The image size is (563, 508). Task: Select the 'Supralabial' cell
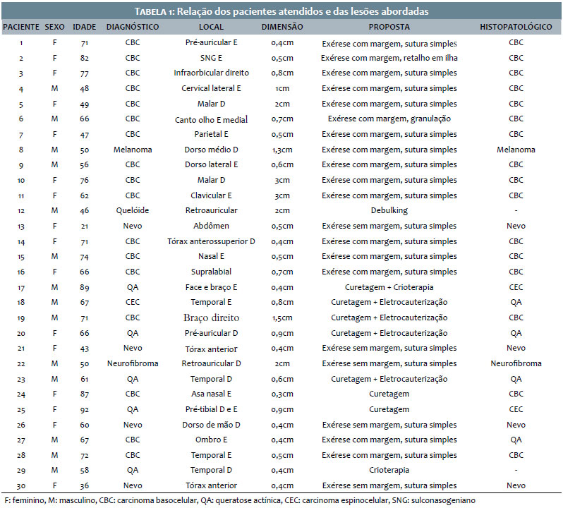211,272
